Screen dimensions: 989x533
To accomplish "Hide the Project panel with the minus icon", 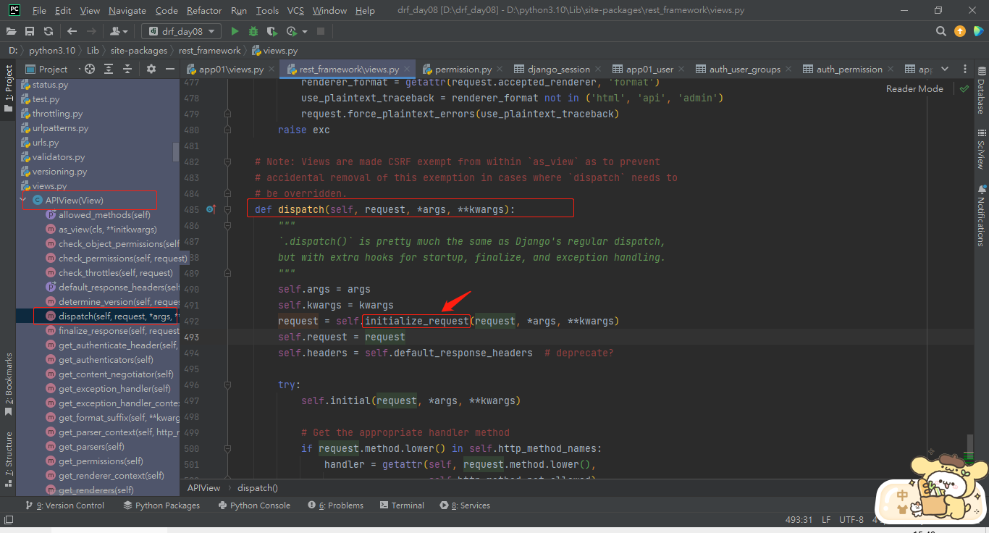I will pyautogui.click(x=170, y=69).
